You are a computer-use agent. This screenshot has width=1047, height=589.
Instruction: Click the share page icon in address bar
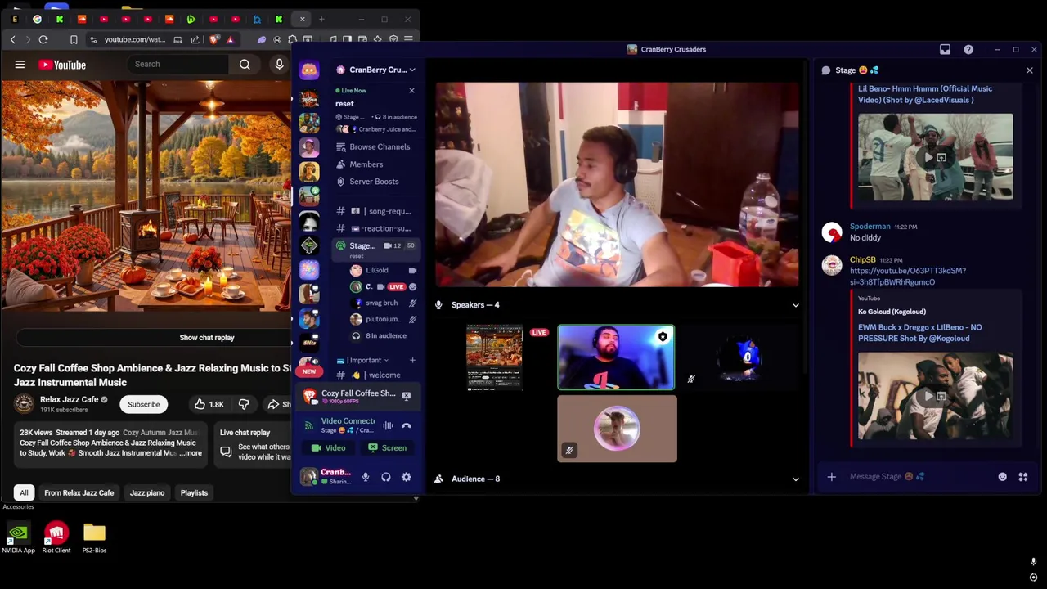[x=195, y=39]
